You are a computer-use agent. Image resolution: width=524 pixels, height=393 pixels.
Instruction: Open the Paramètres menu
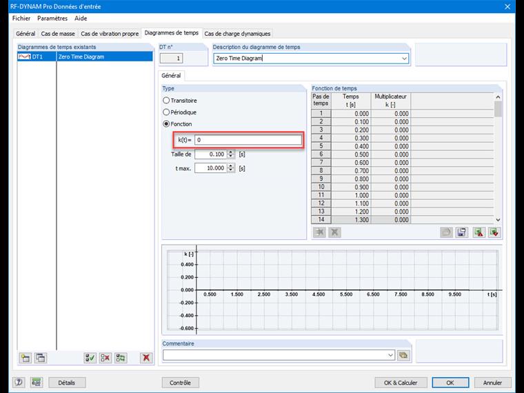click(x=52, y=19)
